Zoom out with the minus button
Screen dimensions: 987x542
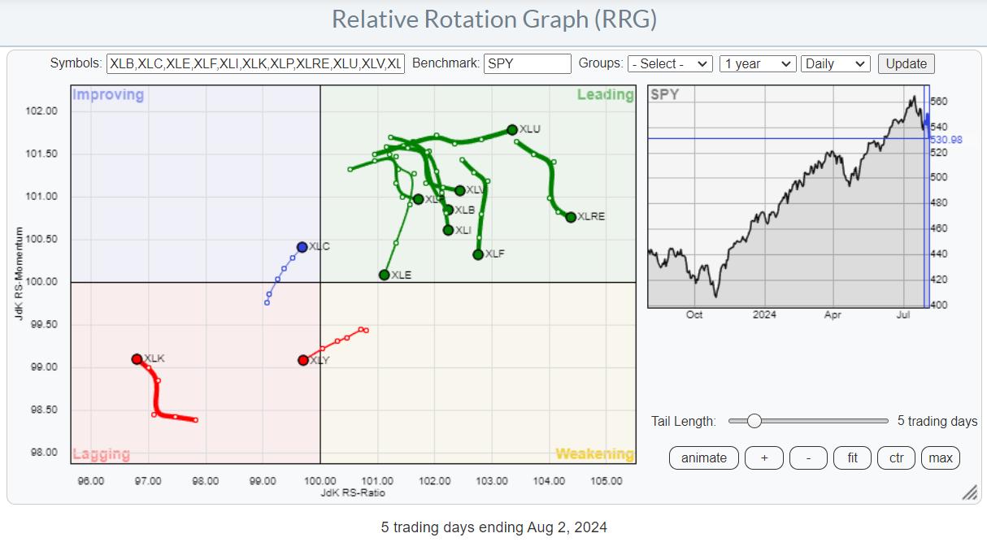[x=808, y=457]
